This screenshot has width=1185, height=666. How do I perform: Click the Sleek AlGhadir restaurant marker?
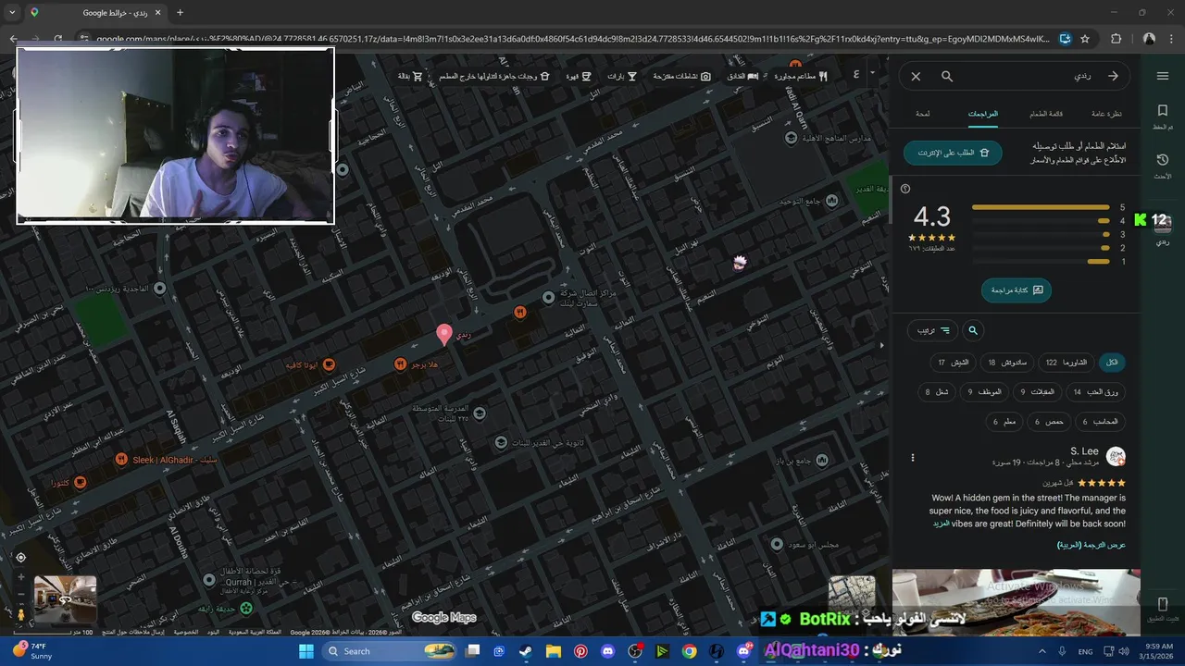click(121, 460)
